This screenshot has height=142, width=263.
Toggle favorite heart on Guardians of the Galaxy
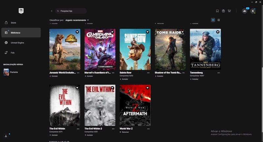[112, 32]
